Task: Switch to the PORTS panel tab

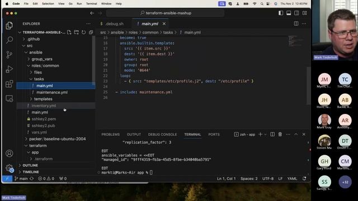Action: pos(214,135)
